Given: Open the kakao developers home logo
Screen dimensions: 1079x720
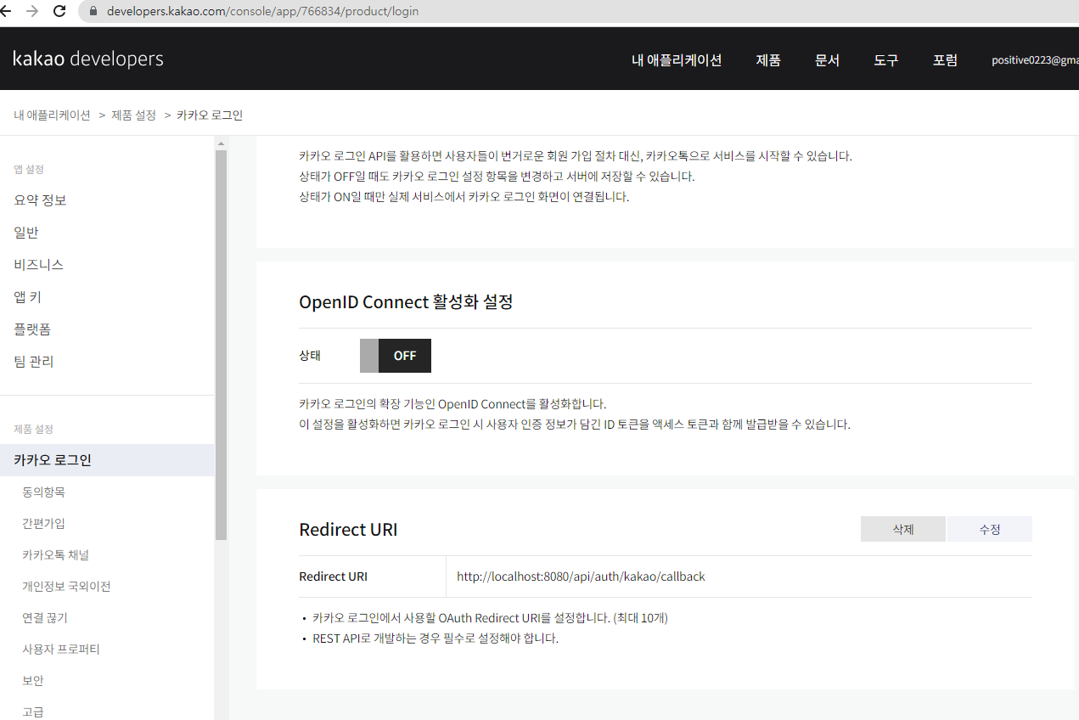Looking at the screenshot, I should (x=88, y=59).
